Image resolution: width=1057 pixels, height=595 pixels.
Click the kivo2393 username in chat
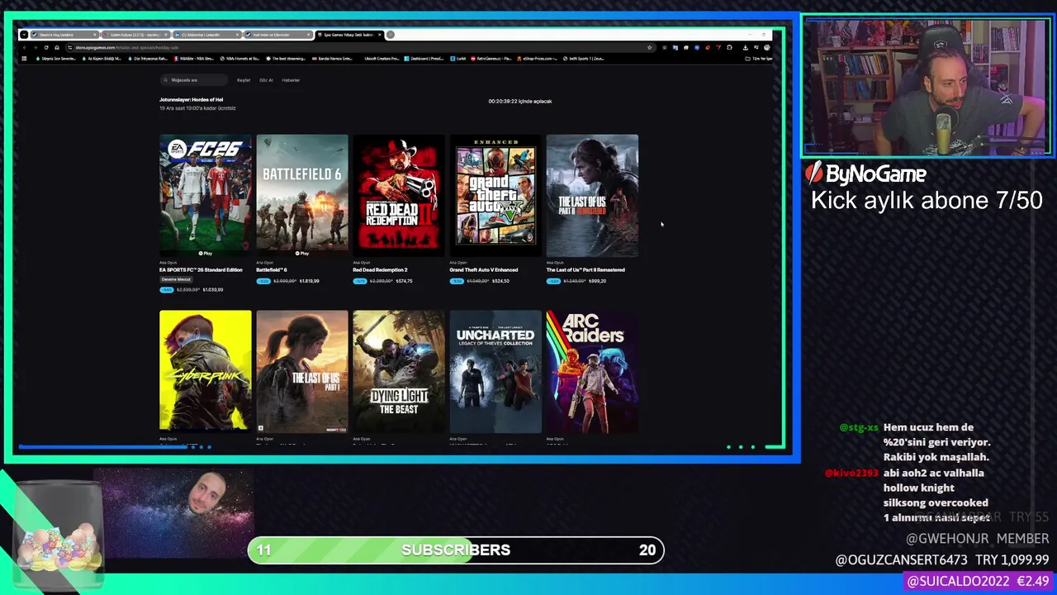(x=852, y=473)
